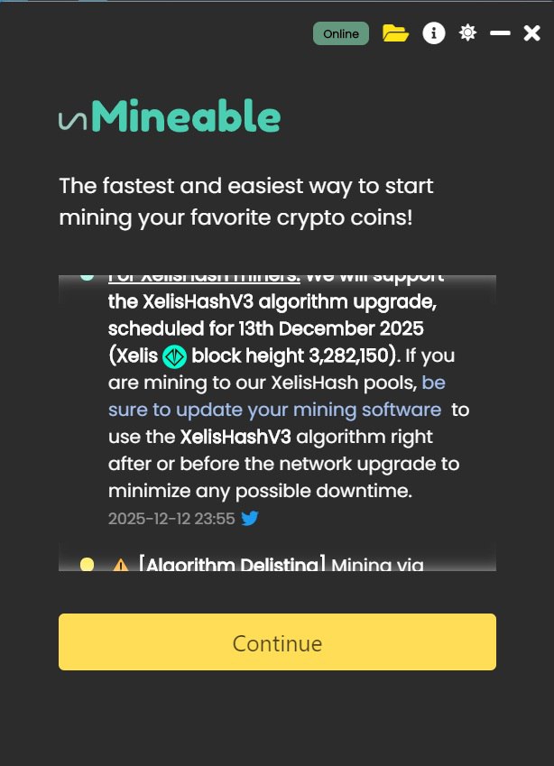The image size is (554, 766).
Task: Click the orange warning triangle icon
Action: point(120,566)
